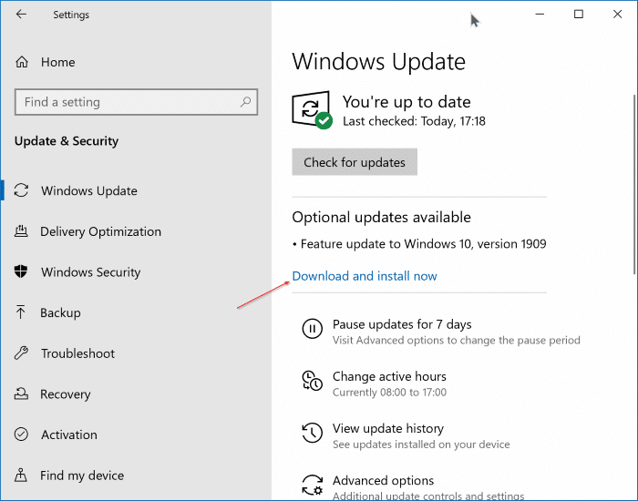Click the Troubleshoot wrench icon
Viewport: 638px width, 501px height.
coord(21,353)
